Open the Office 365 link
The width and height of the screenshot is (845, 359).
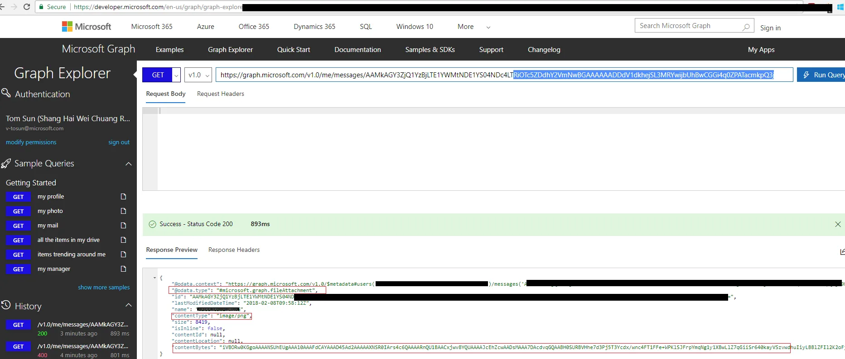point(254,27)
